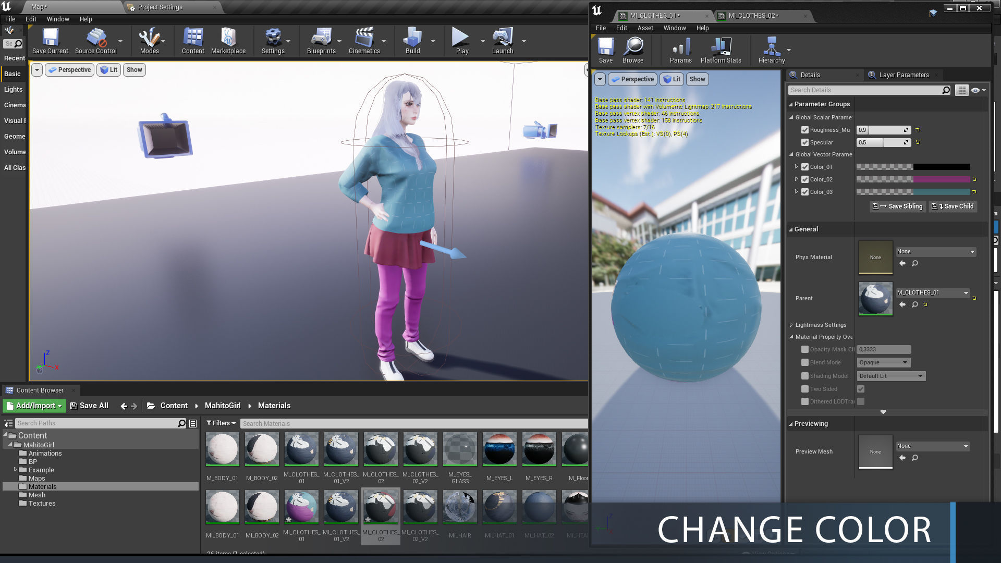This screenshot has width=1001, height=563.
Task: Toggle the Color_02 parameter checkbox
Action: tap(805, 179)
